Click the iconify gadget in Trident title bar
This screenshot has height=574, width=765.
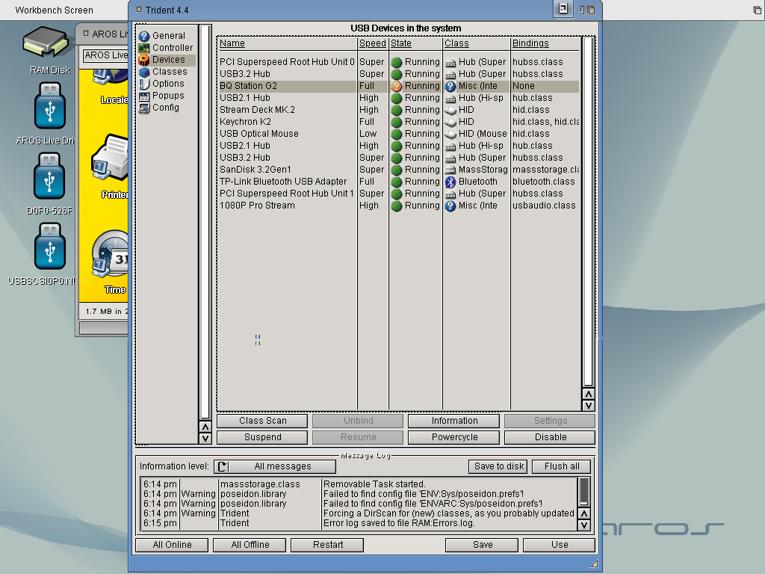pyautogui.click(x=563, y=9)
